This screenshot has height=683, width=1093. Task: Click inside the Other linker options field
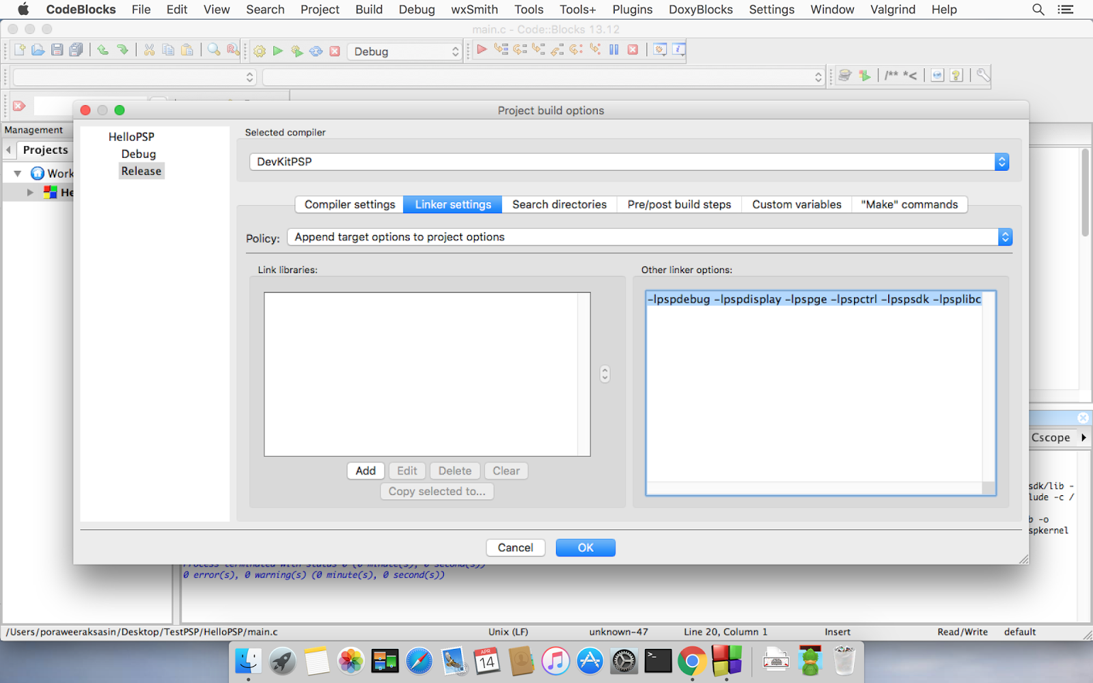click(x=820, y=393)
